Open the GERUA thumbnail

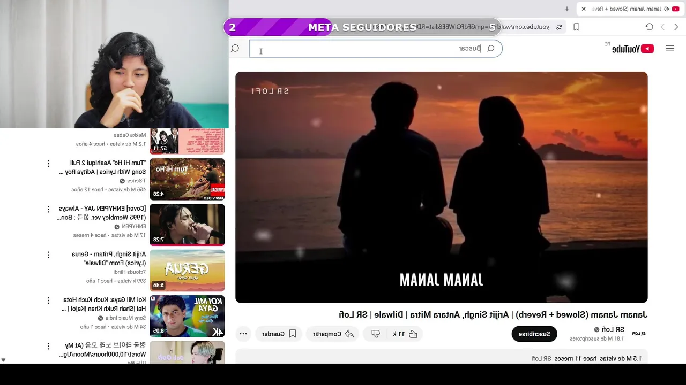pos(187,270)
